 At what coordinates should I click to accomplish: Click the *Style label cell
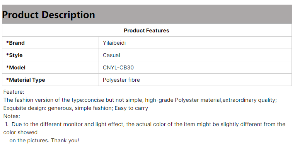pyautogui.click(x=50, y=55)
